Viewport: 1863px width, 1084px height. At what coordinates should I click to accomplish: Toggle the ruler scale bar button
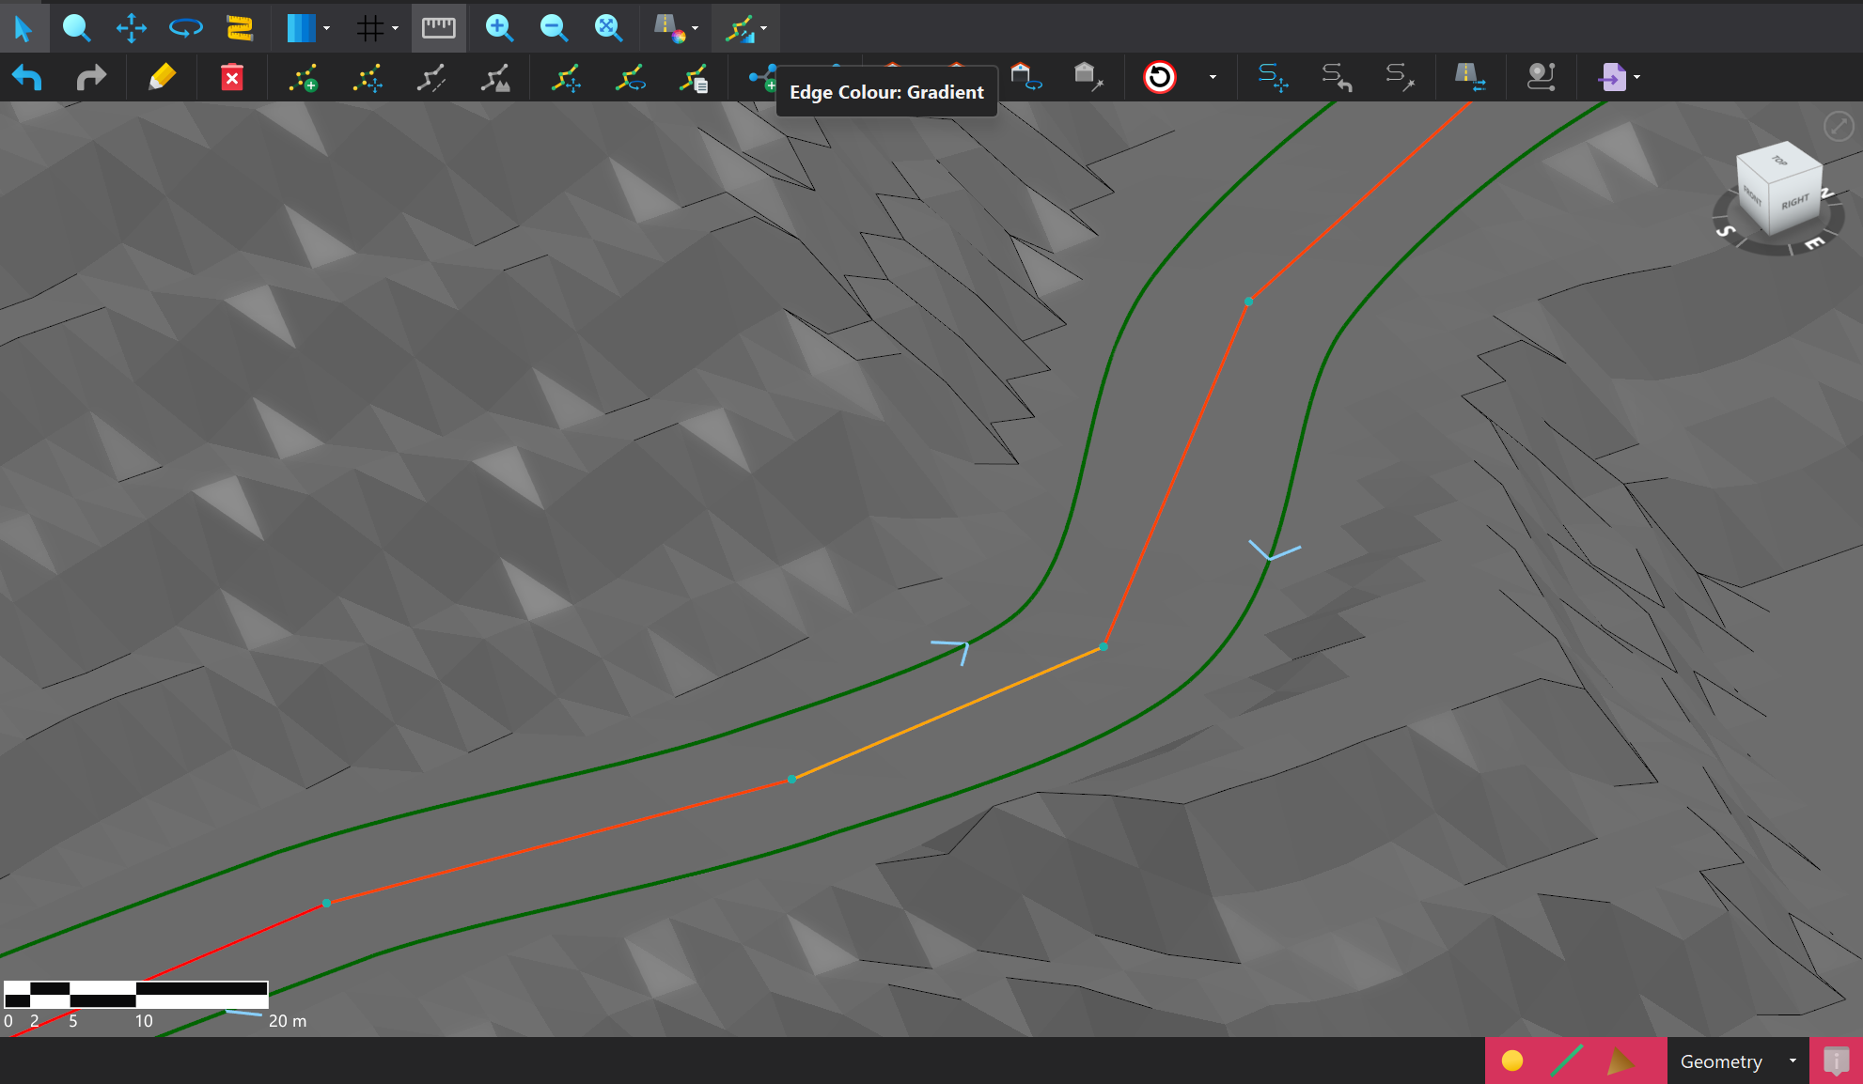(x=438, y=28)
